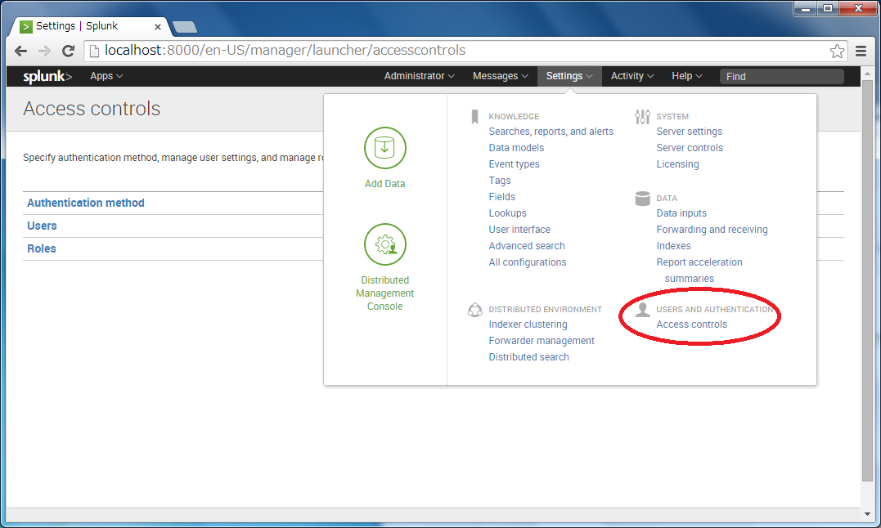Open the Distributed Management Console icon

coord(385,244)
